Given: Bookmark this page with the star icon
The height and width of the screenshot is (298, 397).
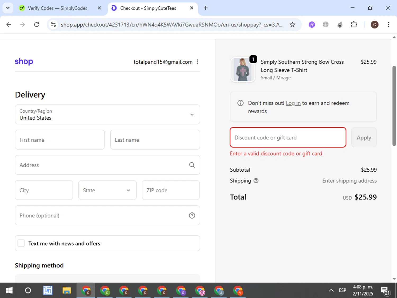Looking at the screenshot, I should click(292, 25).
